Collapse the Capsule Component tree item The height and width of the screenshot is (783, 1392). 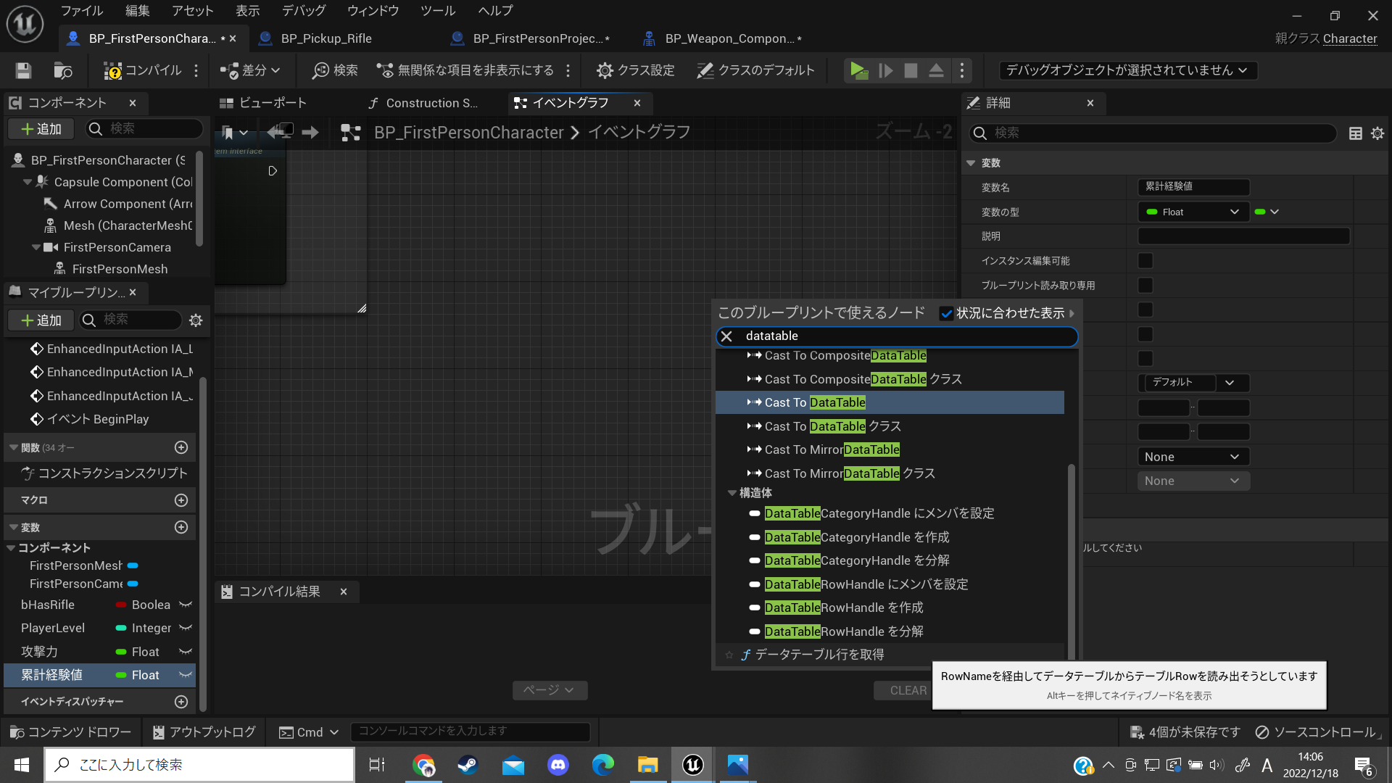(27, 182)
